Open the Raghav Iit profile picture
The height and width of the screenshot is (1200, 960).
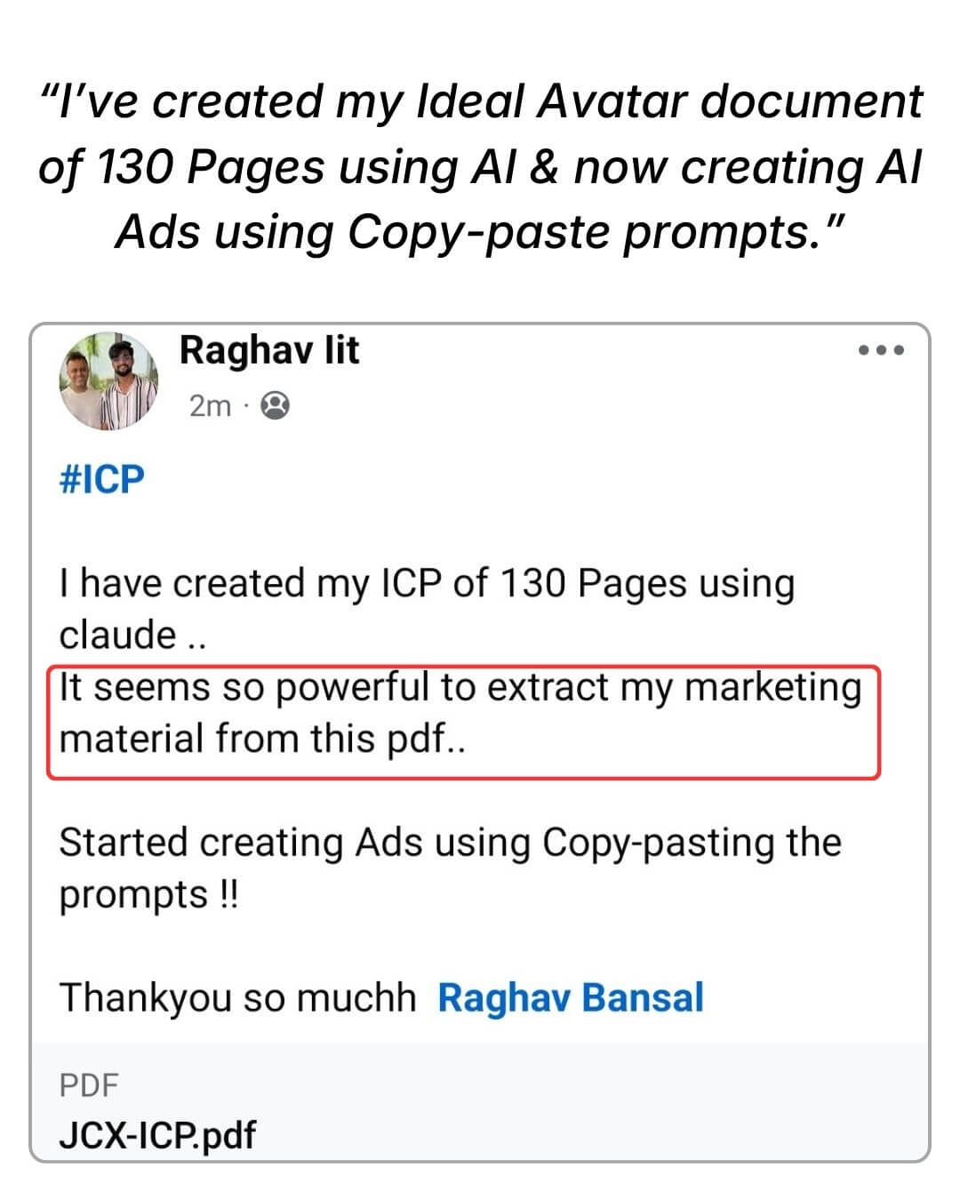[x=108, y=381]
